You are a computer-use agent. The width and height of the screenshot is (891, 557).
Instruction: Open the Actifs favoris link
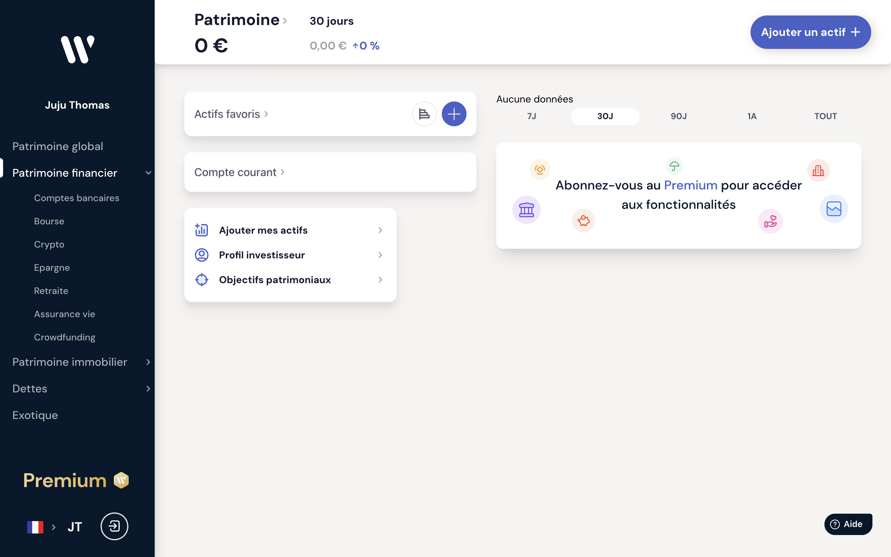coord(231,114)
